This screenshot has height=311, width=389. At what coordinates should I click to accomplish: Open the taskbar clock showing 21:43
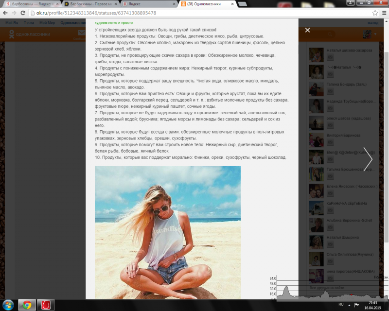[x=372, y=305]
